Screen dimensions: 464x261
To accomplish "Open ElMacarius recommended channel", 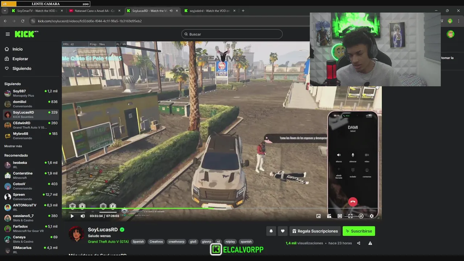I will [31, 249].
